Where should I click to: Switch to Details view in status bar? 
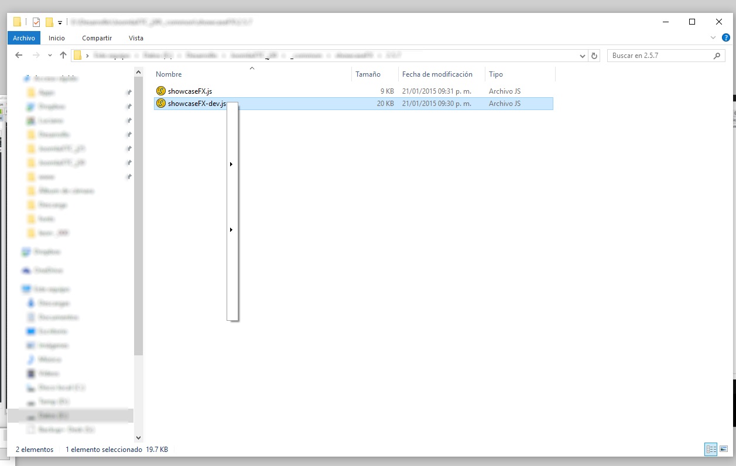(711, 450)
